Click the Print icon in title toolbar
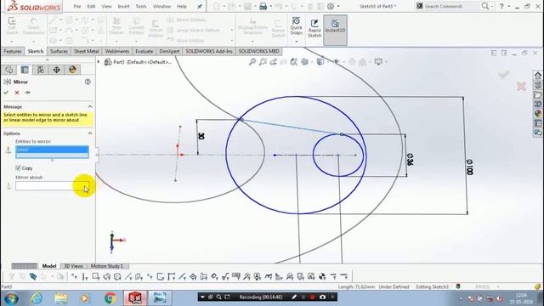Screen dimensions: 544x306 [263, 6]
